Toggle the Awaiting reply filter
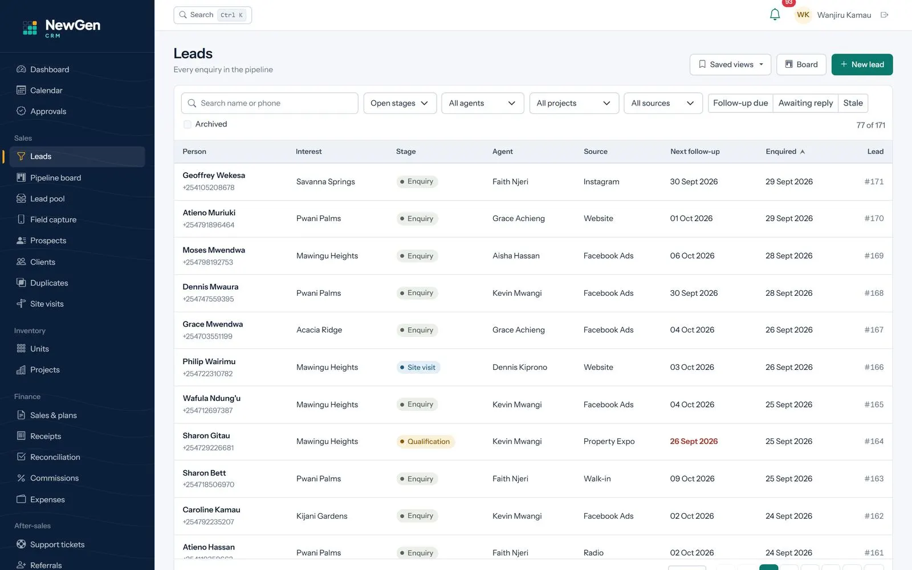The image size is (912, 570). click(x=805, y=103)
